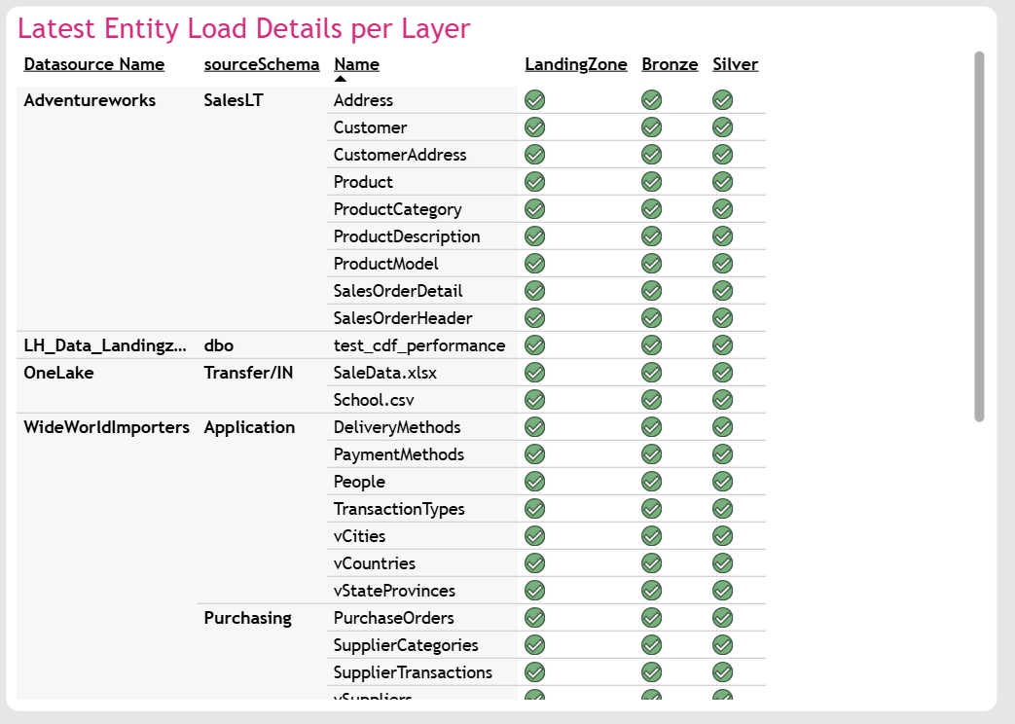Select the CustomerAddress entity name

(400, 155)
